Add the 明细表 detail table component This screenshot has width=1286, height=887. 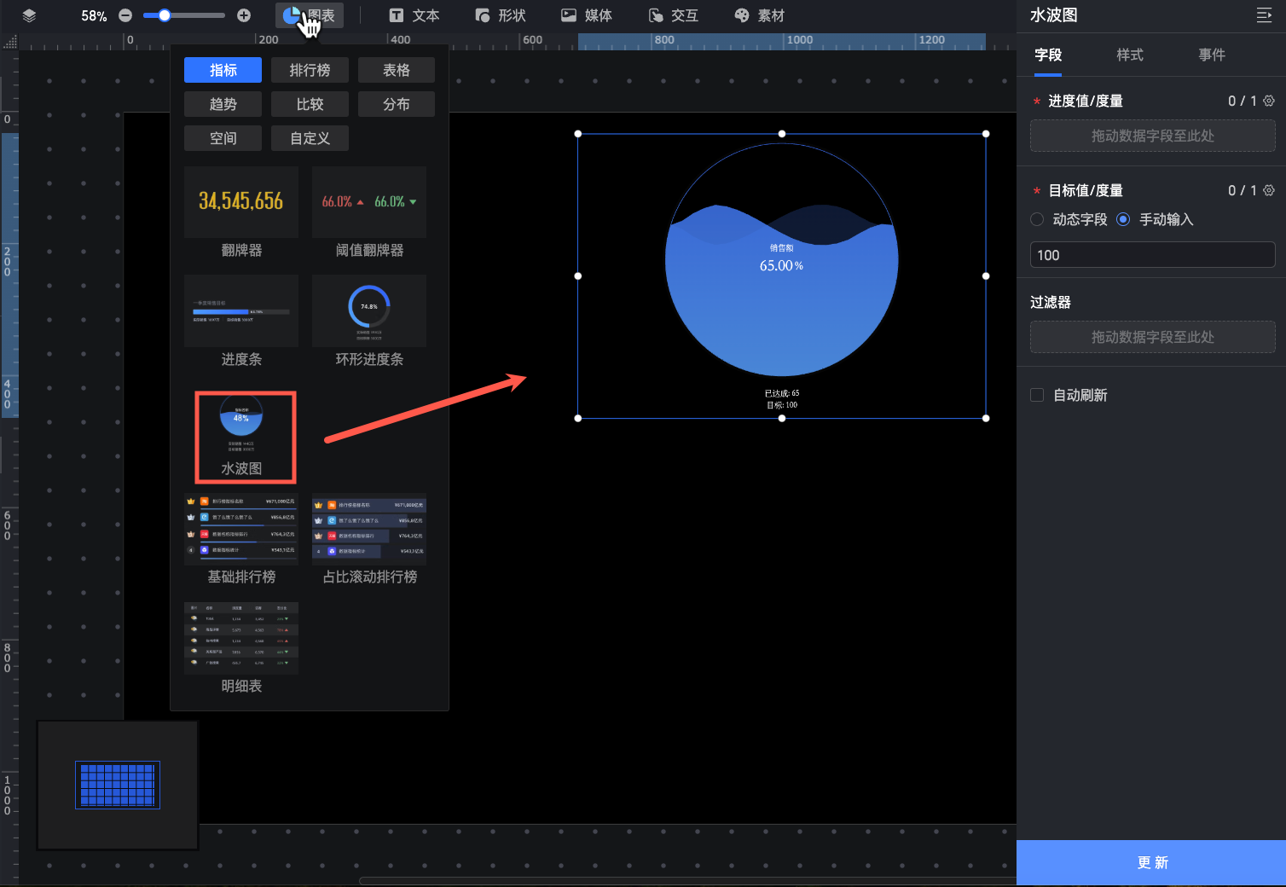pos(241,649)
